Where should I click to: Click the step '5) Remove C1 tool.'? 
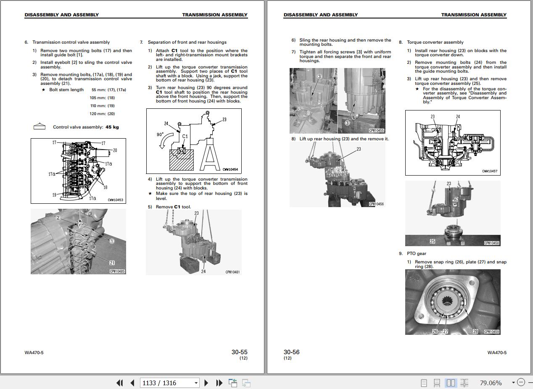169,207
